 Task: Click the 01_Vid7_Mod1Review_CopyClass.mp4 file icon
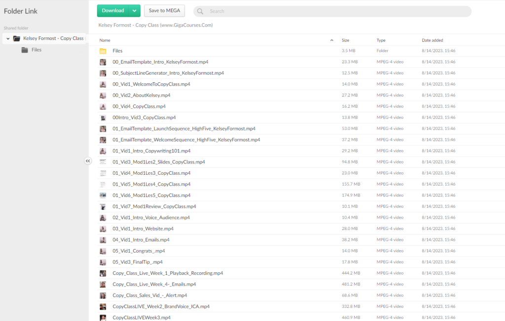pos(103,207)
